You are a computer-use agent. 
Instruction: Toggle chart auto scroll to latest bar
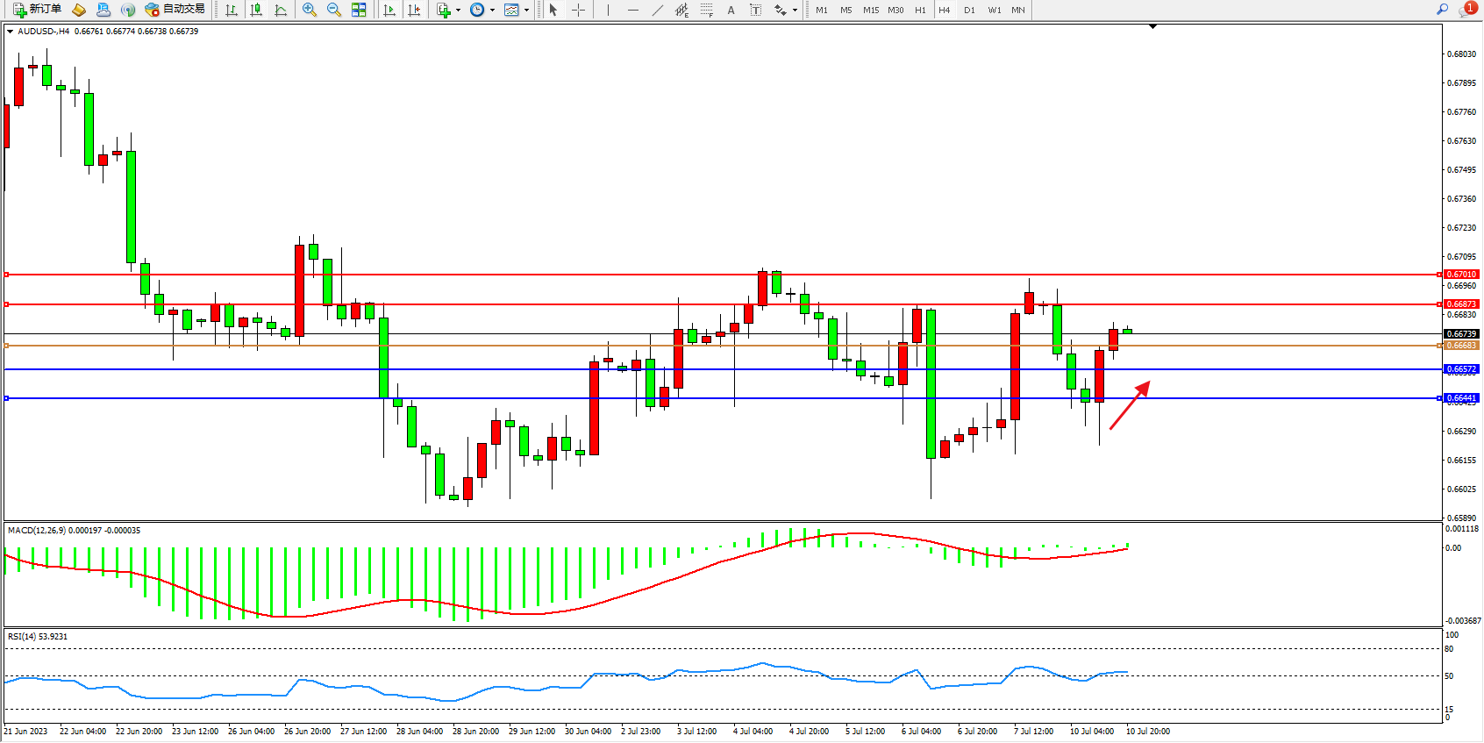[x=389, y=10]
